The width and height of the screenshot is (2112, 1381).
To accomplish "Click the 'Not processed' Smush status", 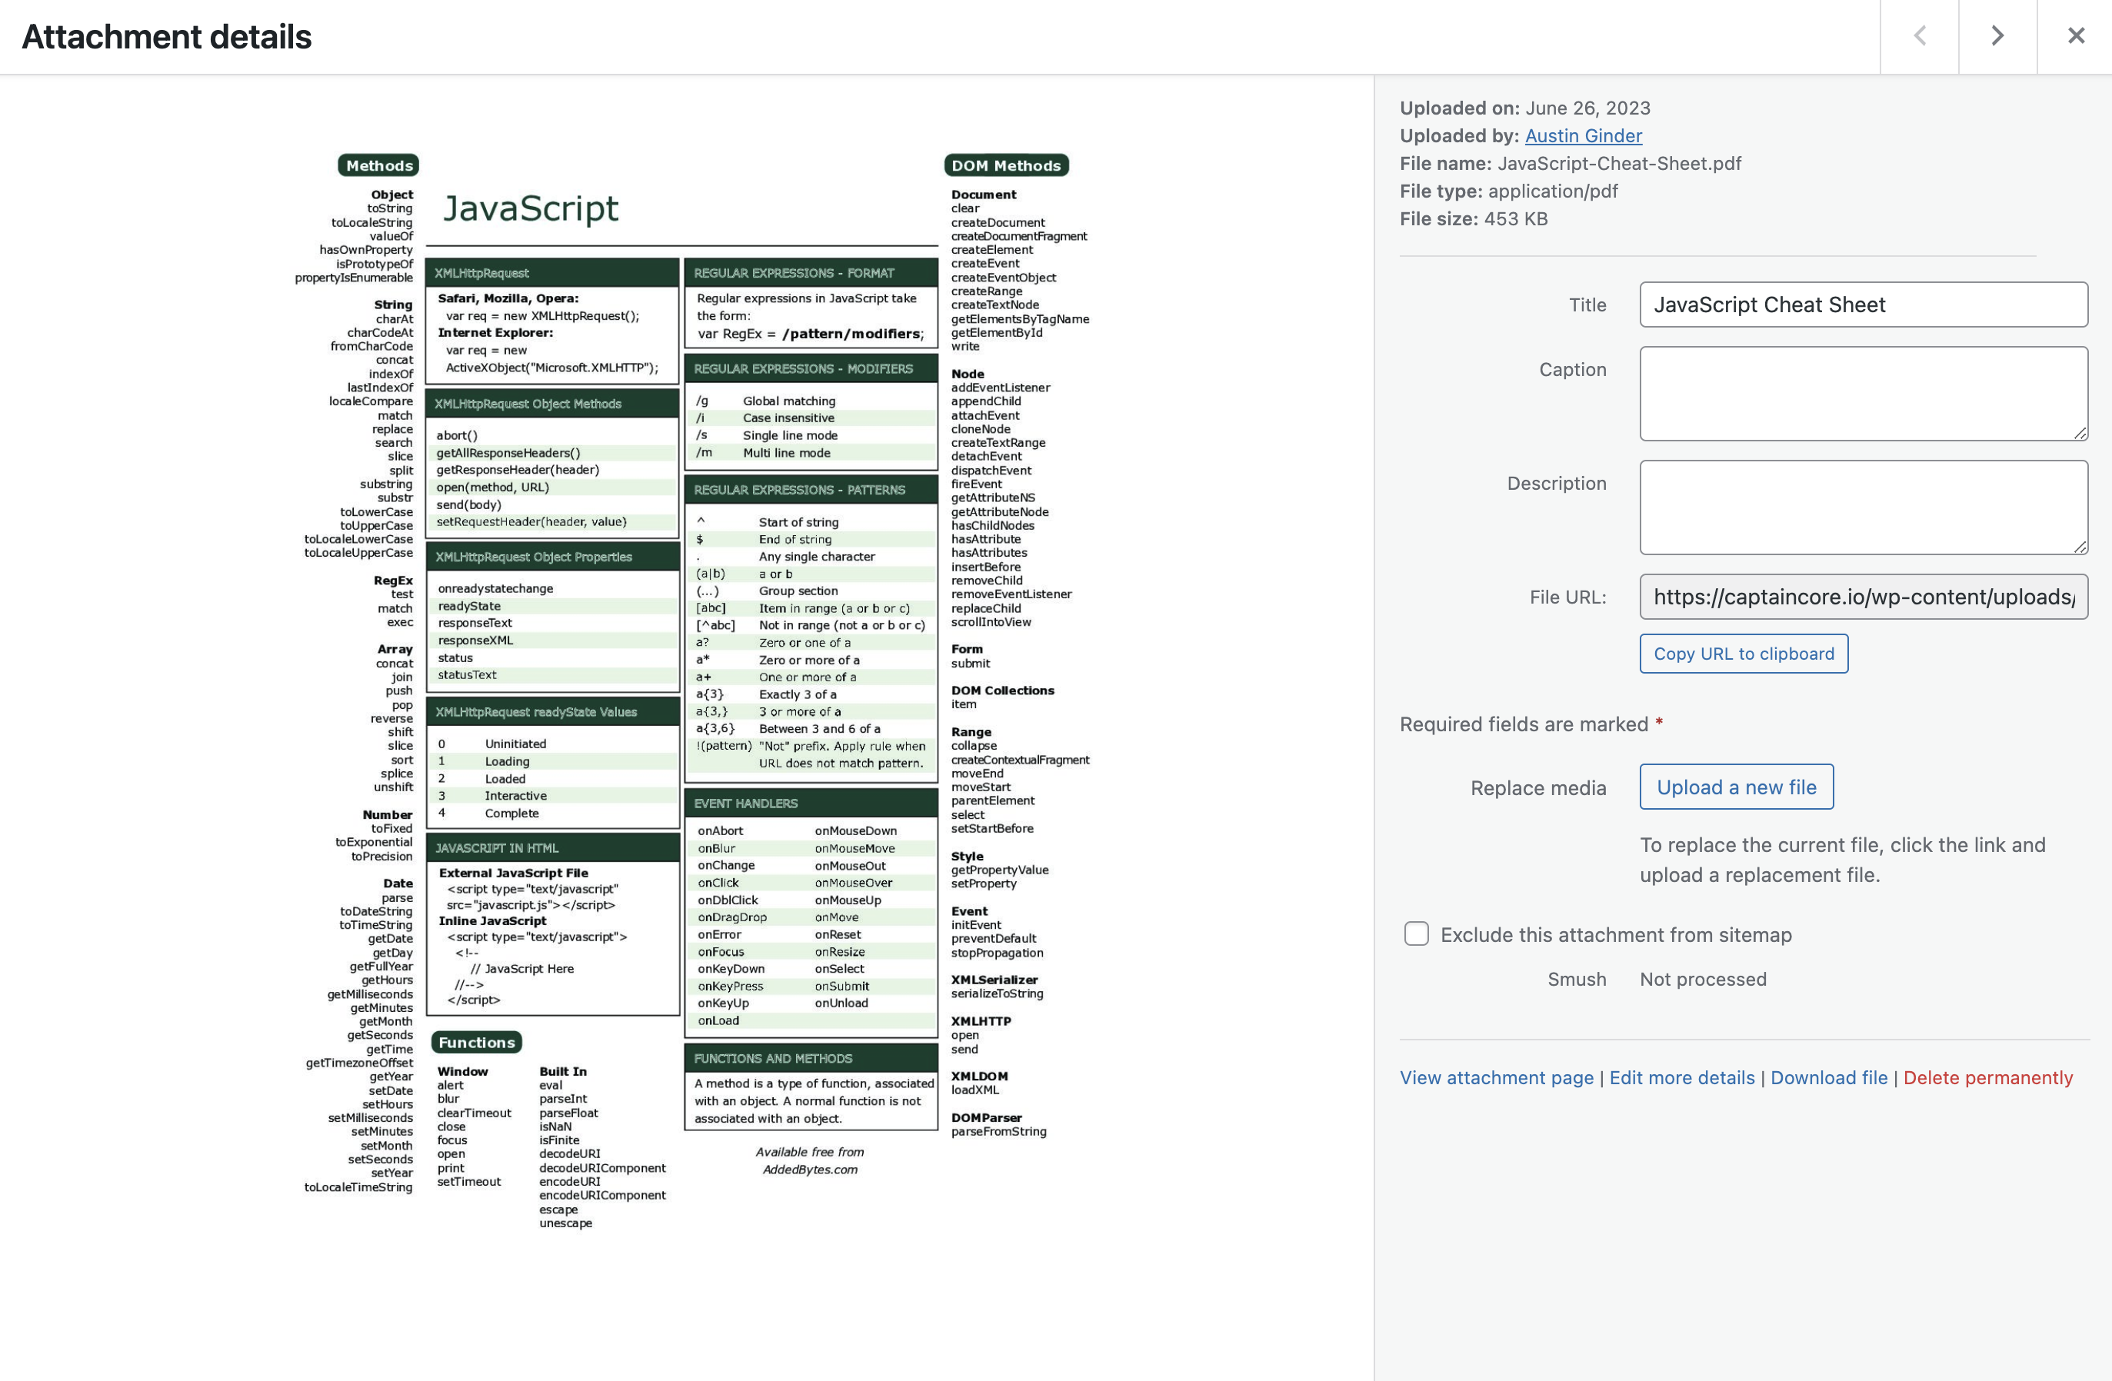I will click(1703, 979).
